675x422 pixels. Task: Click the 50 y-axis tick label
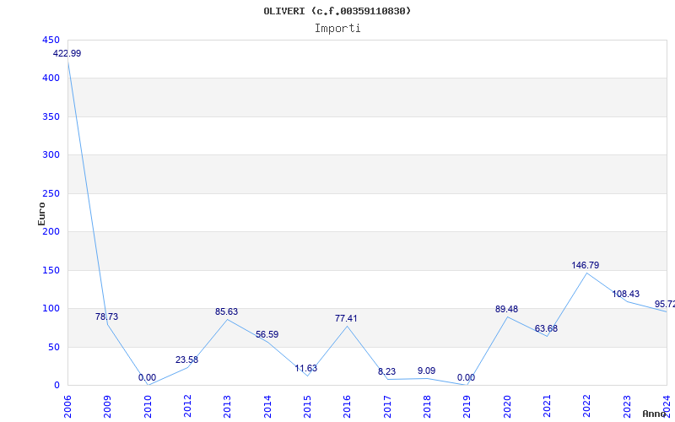(x=53, y=347)
